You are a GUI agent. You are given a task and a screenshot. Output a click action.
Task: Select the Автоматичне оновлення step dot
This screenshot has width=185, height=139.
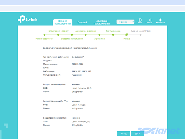click(x=86, y=35)
